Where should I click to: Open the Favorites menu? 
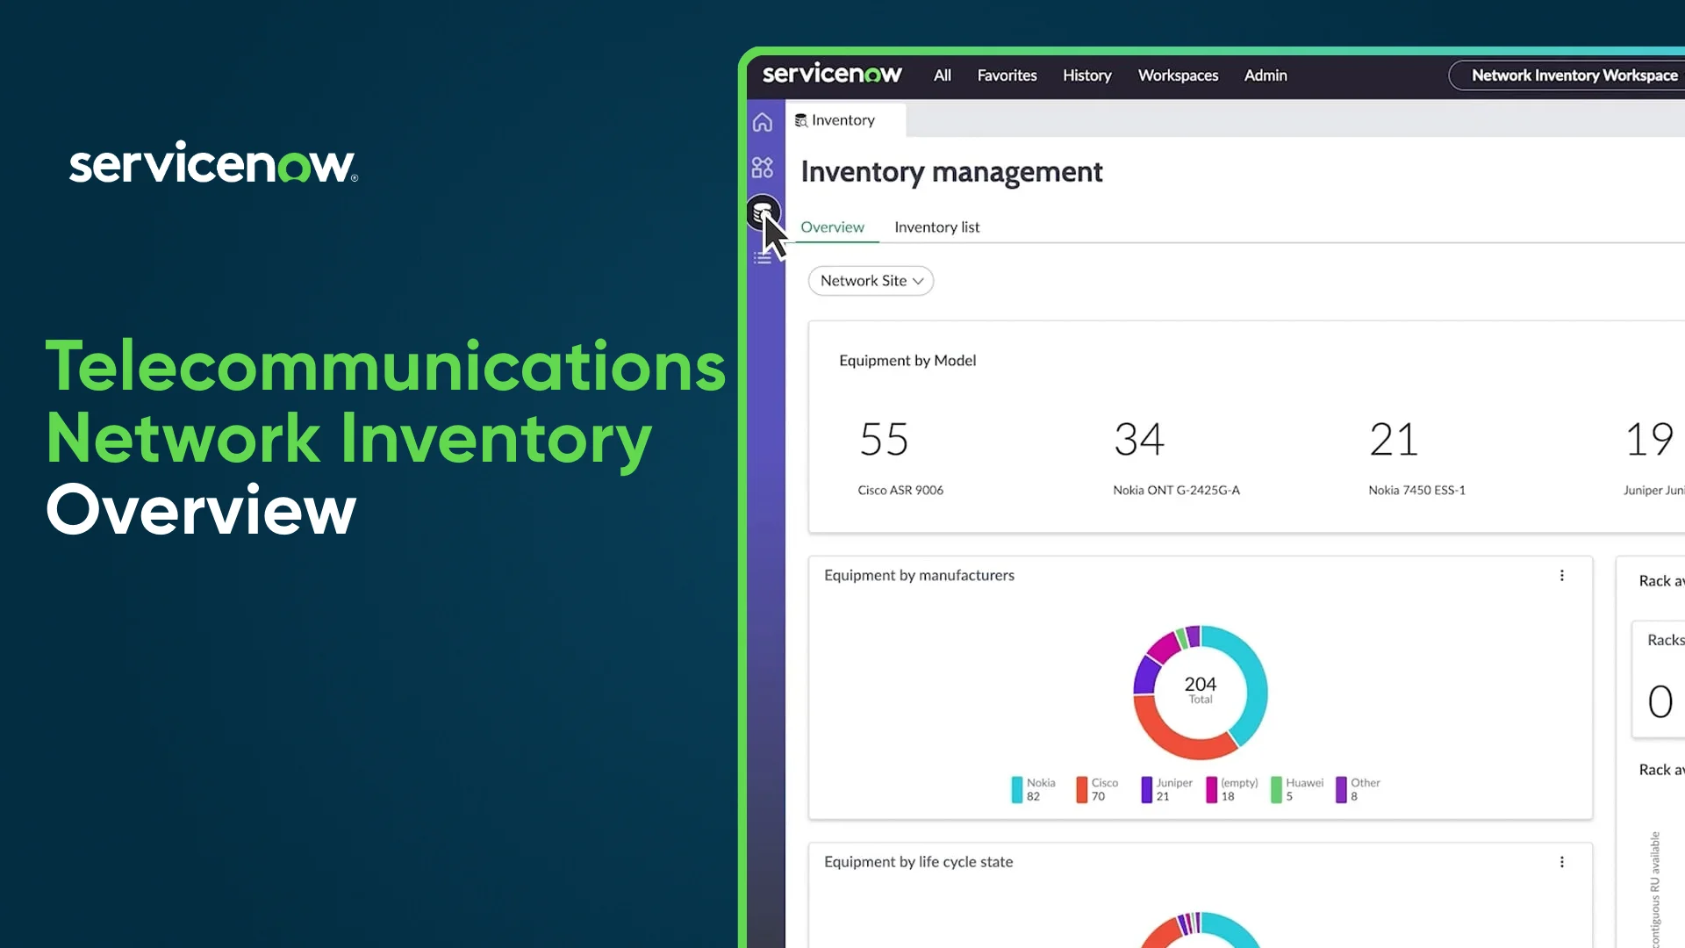point(1007,75)
